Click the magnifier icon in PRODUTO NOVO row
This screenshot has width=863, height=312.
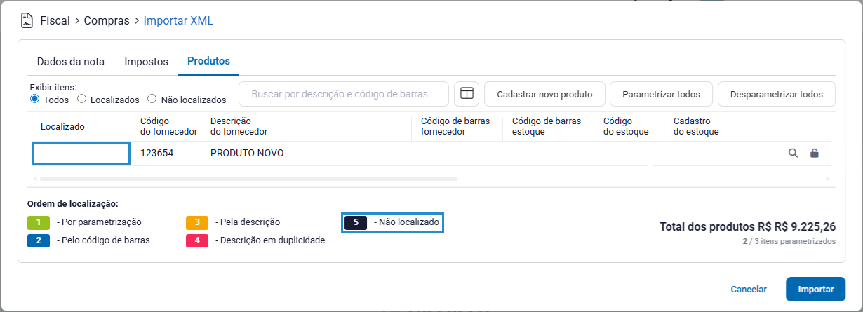(793, 153)
